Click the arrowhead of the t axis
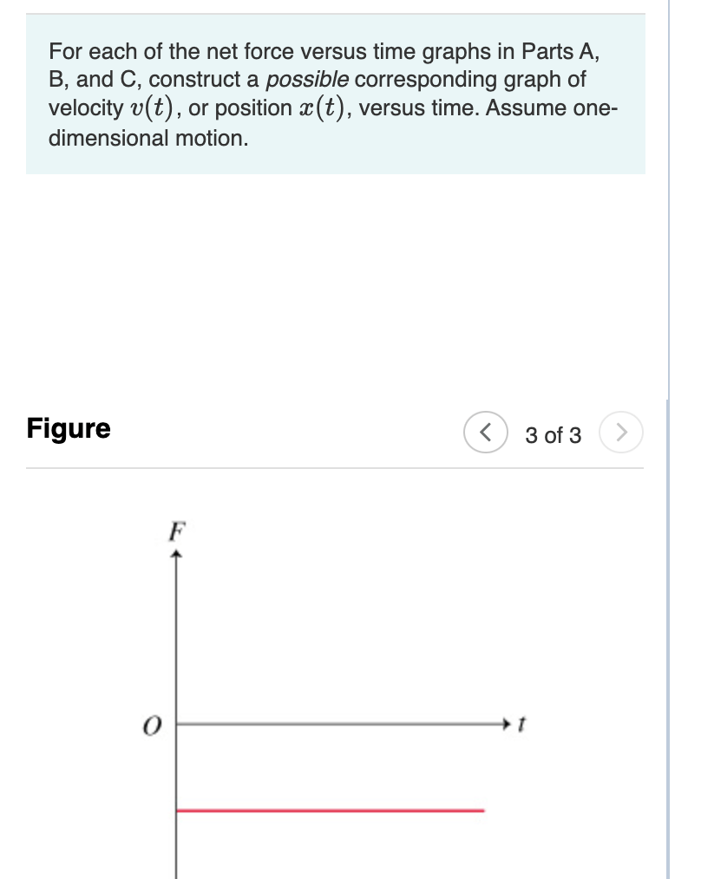 507,724
